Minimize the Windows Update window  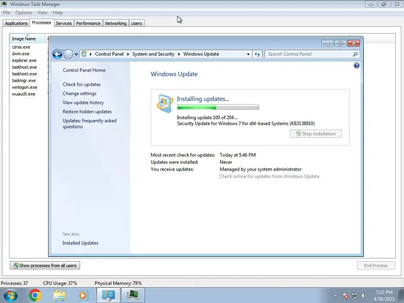[327, 43]
